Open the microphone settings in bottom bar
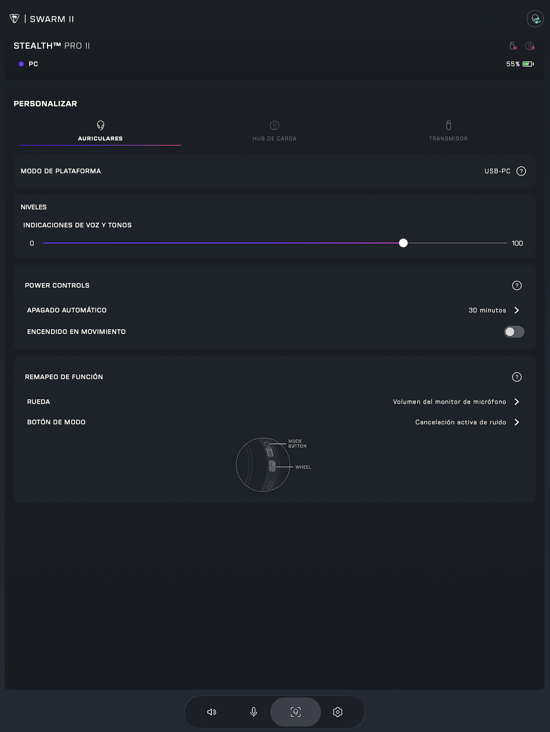Screen dimensions: 550x732 click(254, 712)
